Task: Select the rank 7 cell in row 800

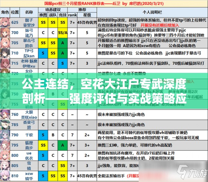Action: click(72, 155)
